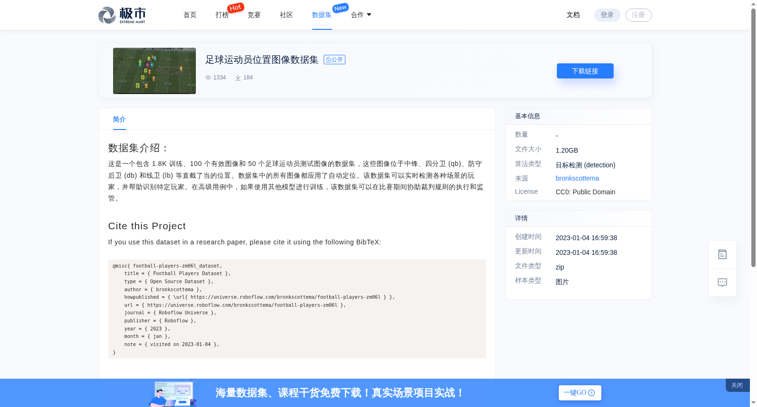Go to 首页 home page
The height and width of the screenshot is (407, 757).
[190, 15]
